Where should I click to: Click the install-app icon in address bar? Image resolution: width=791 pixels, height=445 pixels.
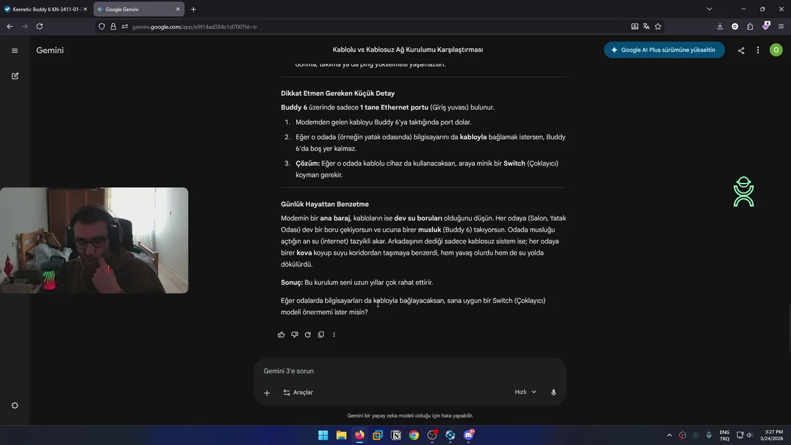point(635,27)
